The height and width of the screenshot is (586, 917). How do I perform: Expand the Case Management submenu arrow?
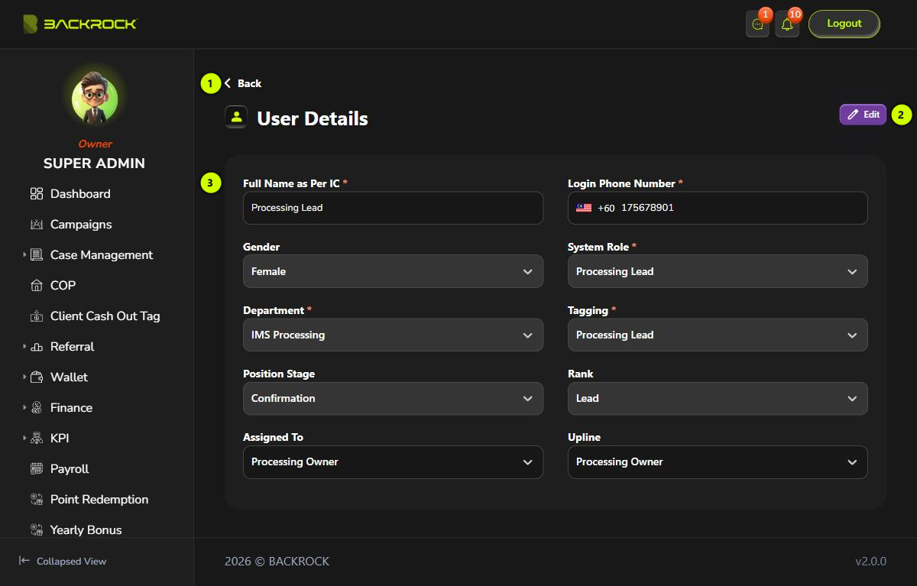(24, 254)
